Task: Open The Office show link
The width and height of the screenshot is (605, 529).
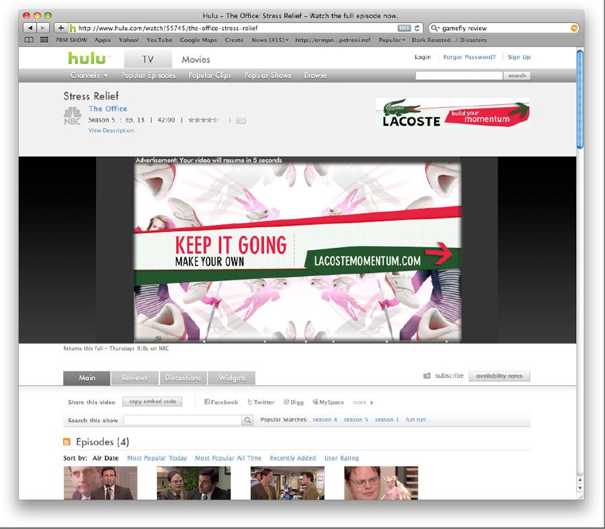Action: click(108, 109)
